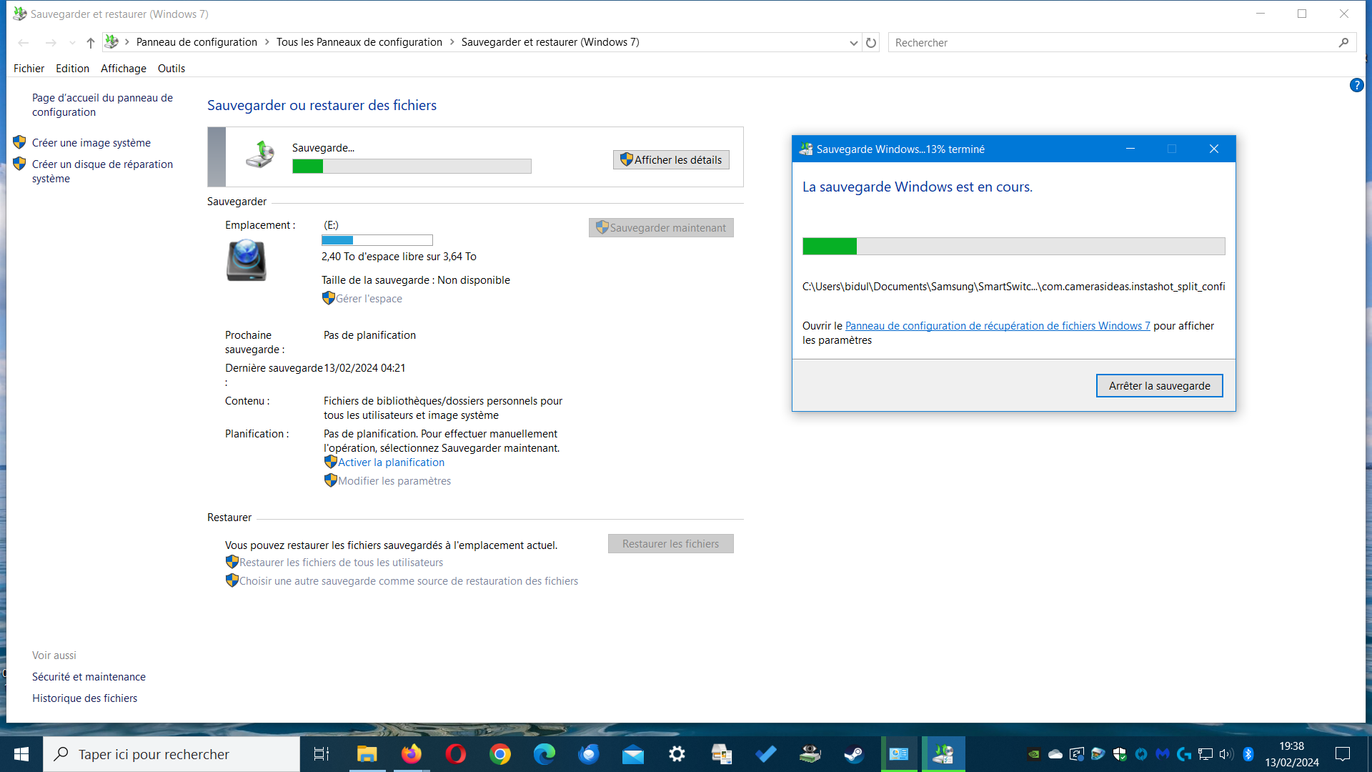Click the Rechercher search field
1372x772 pixels.
(x=1108, y=43)
